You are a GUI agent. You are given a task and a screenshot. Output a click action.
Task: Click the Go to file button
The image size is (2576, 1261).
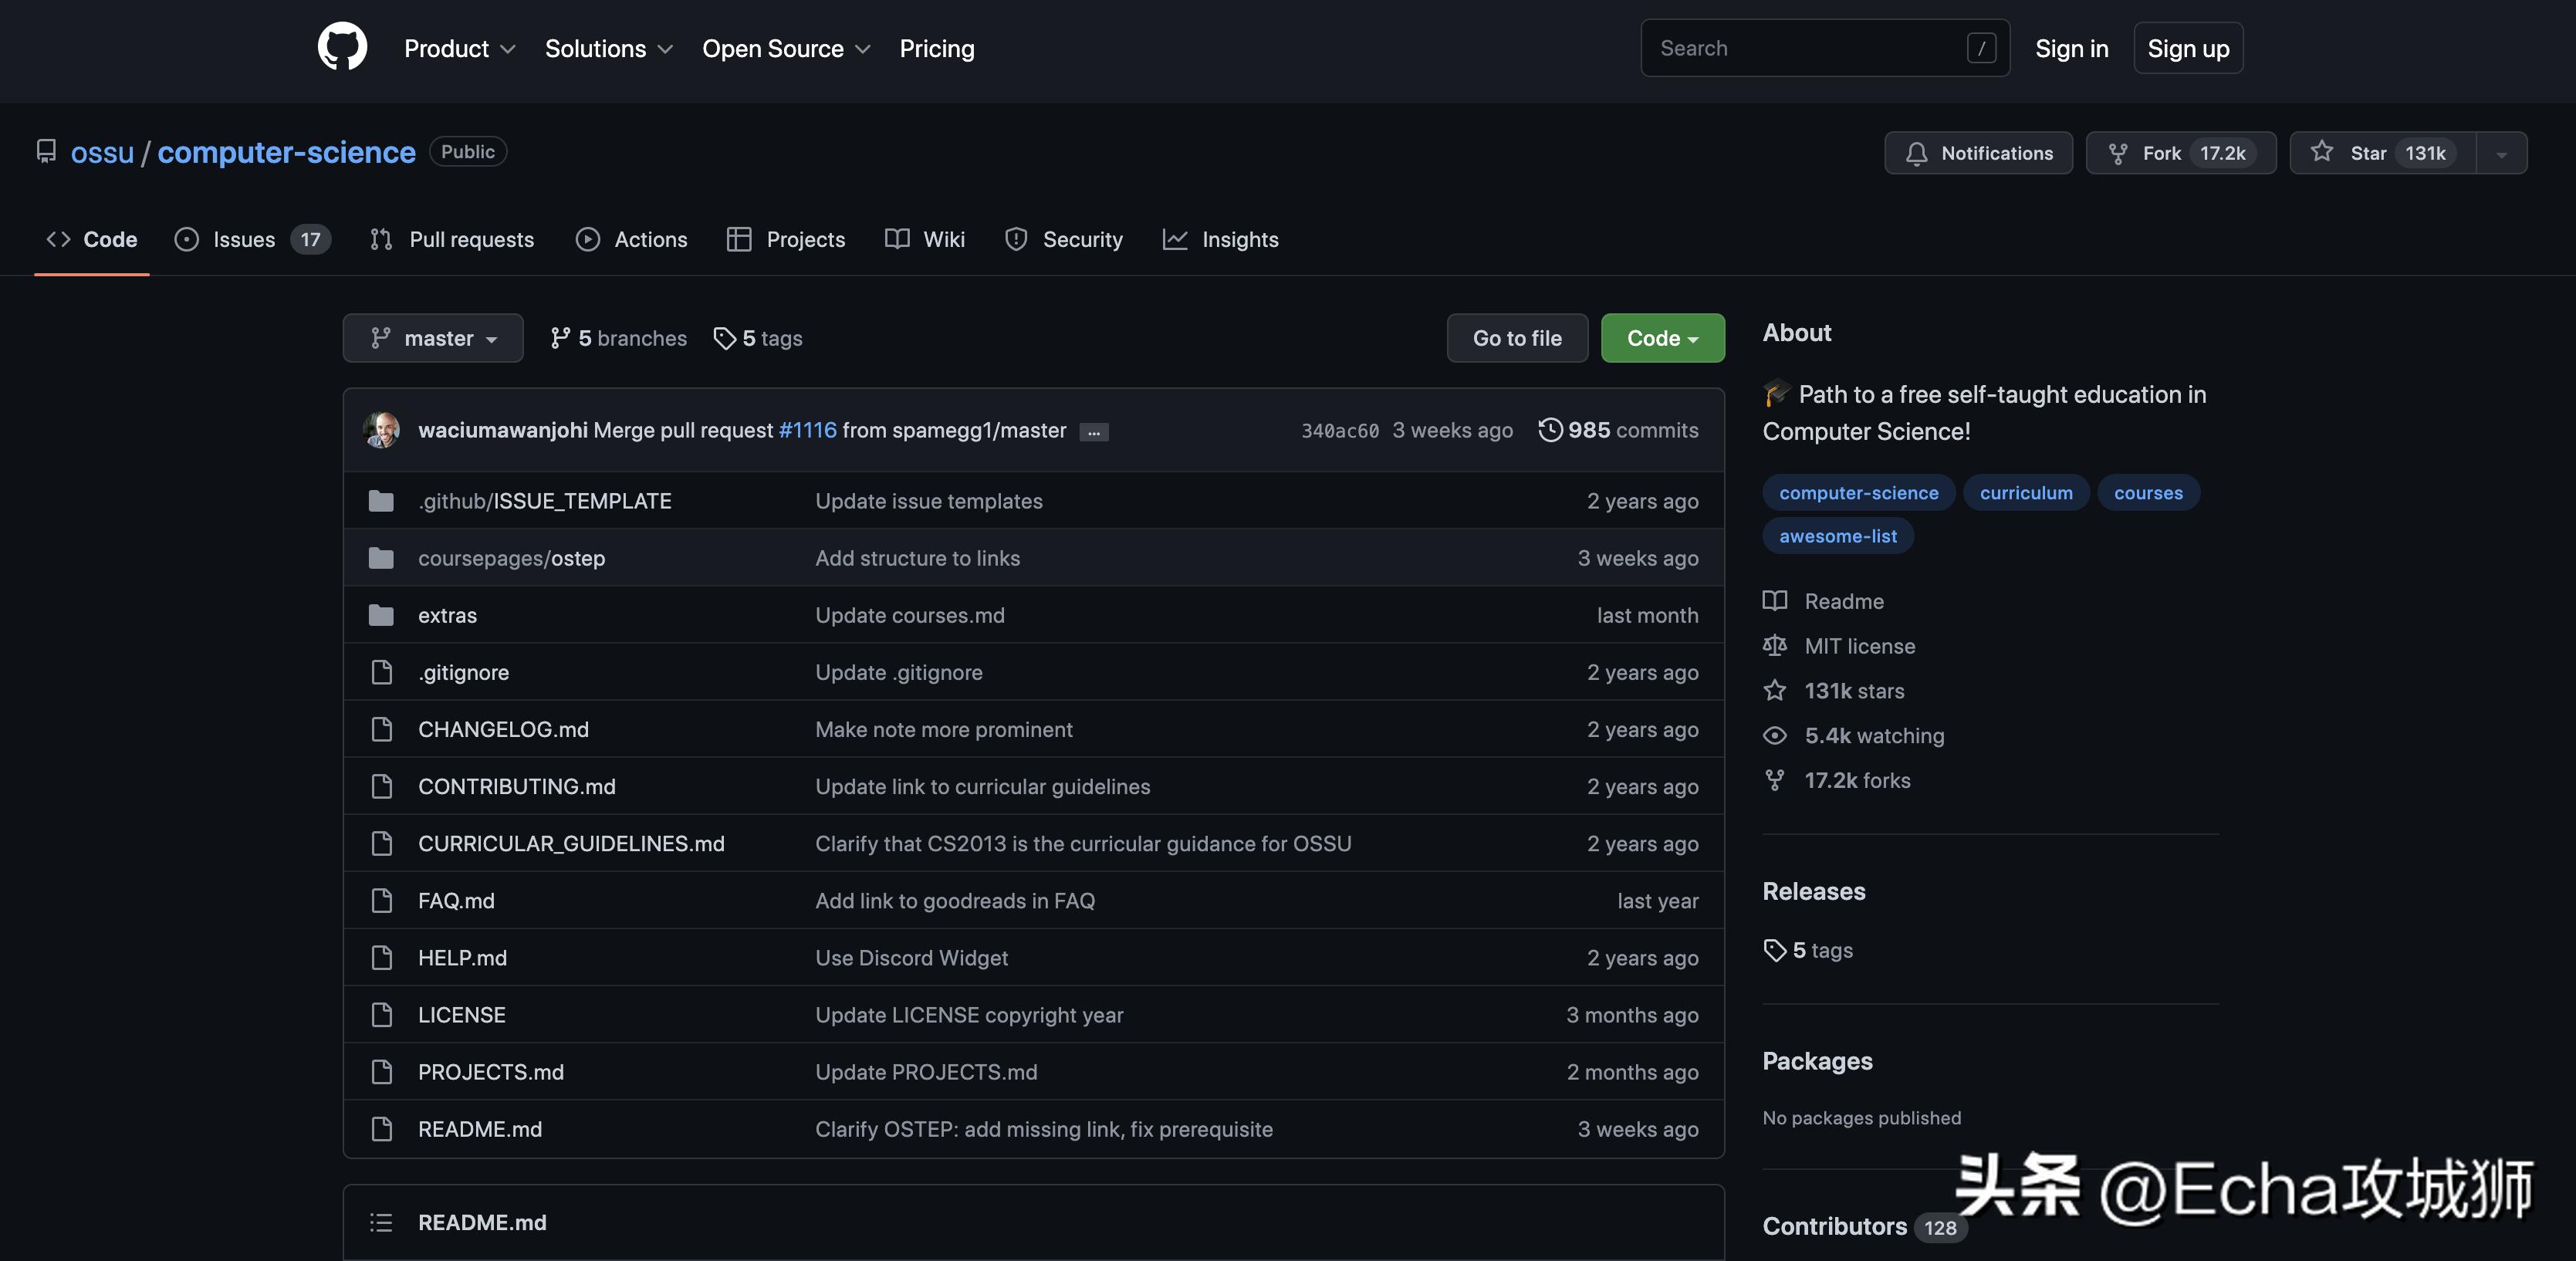click(1516, 338)
